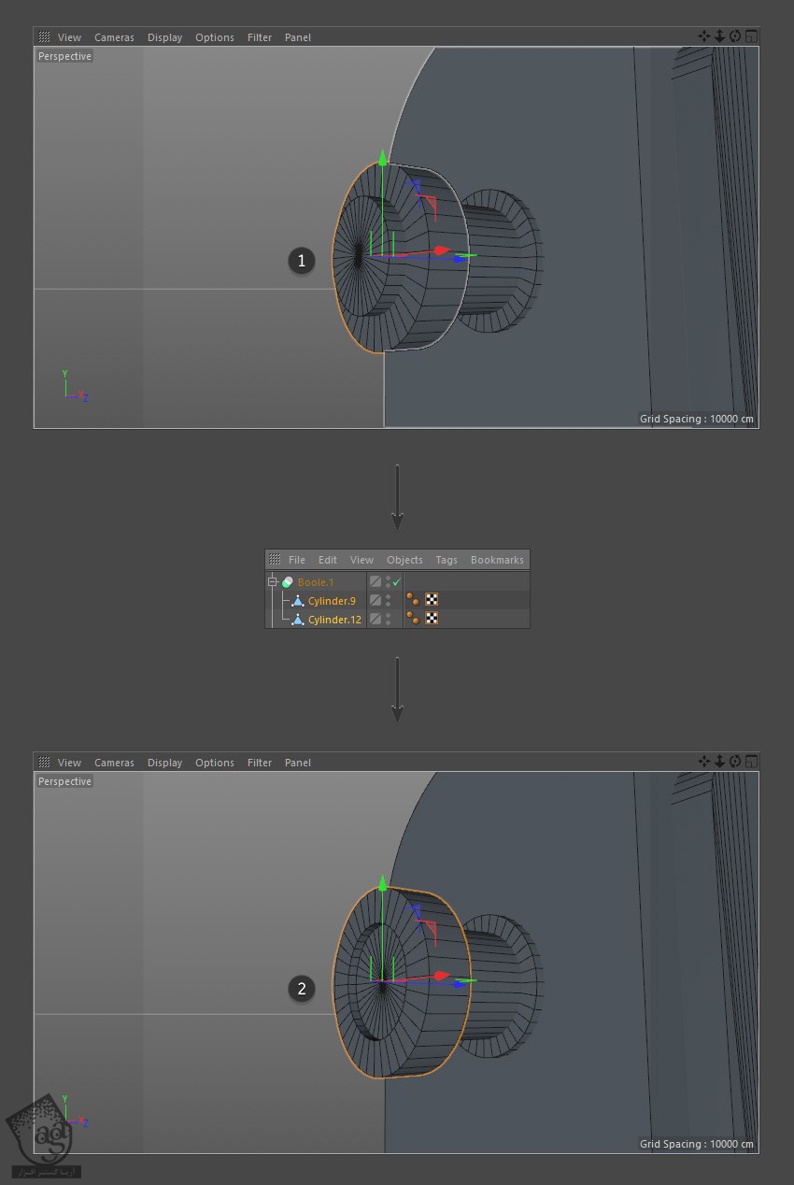The width and height of the screenshot is (794, 1185).
Task: Toggle the active view layout icon in the bottom viewport
Action: pyautogui.click(x=751, y=762)
